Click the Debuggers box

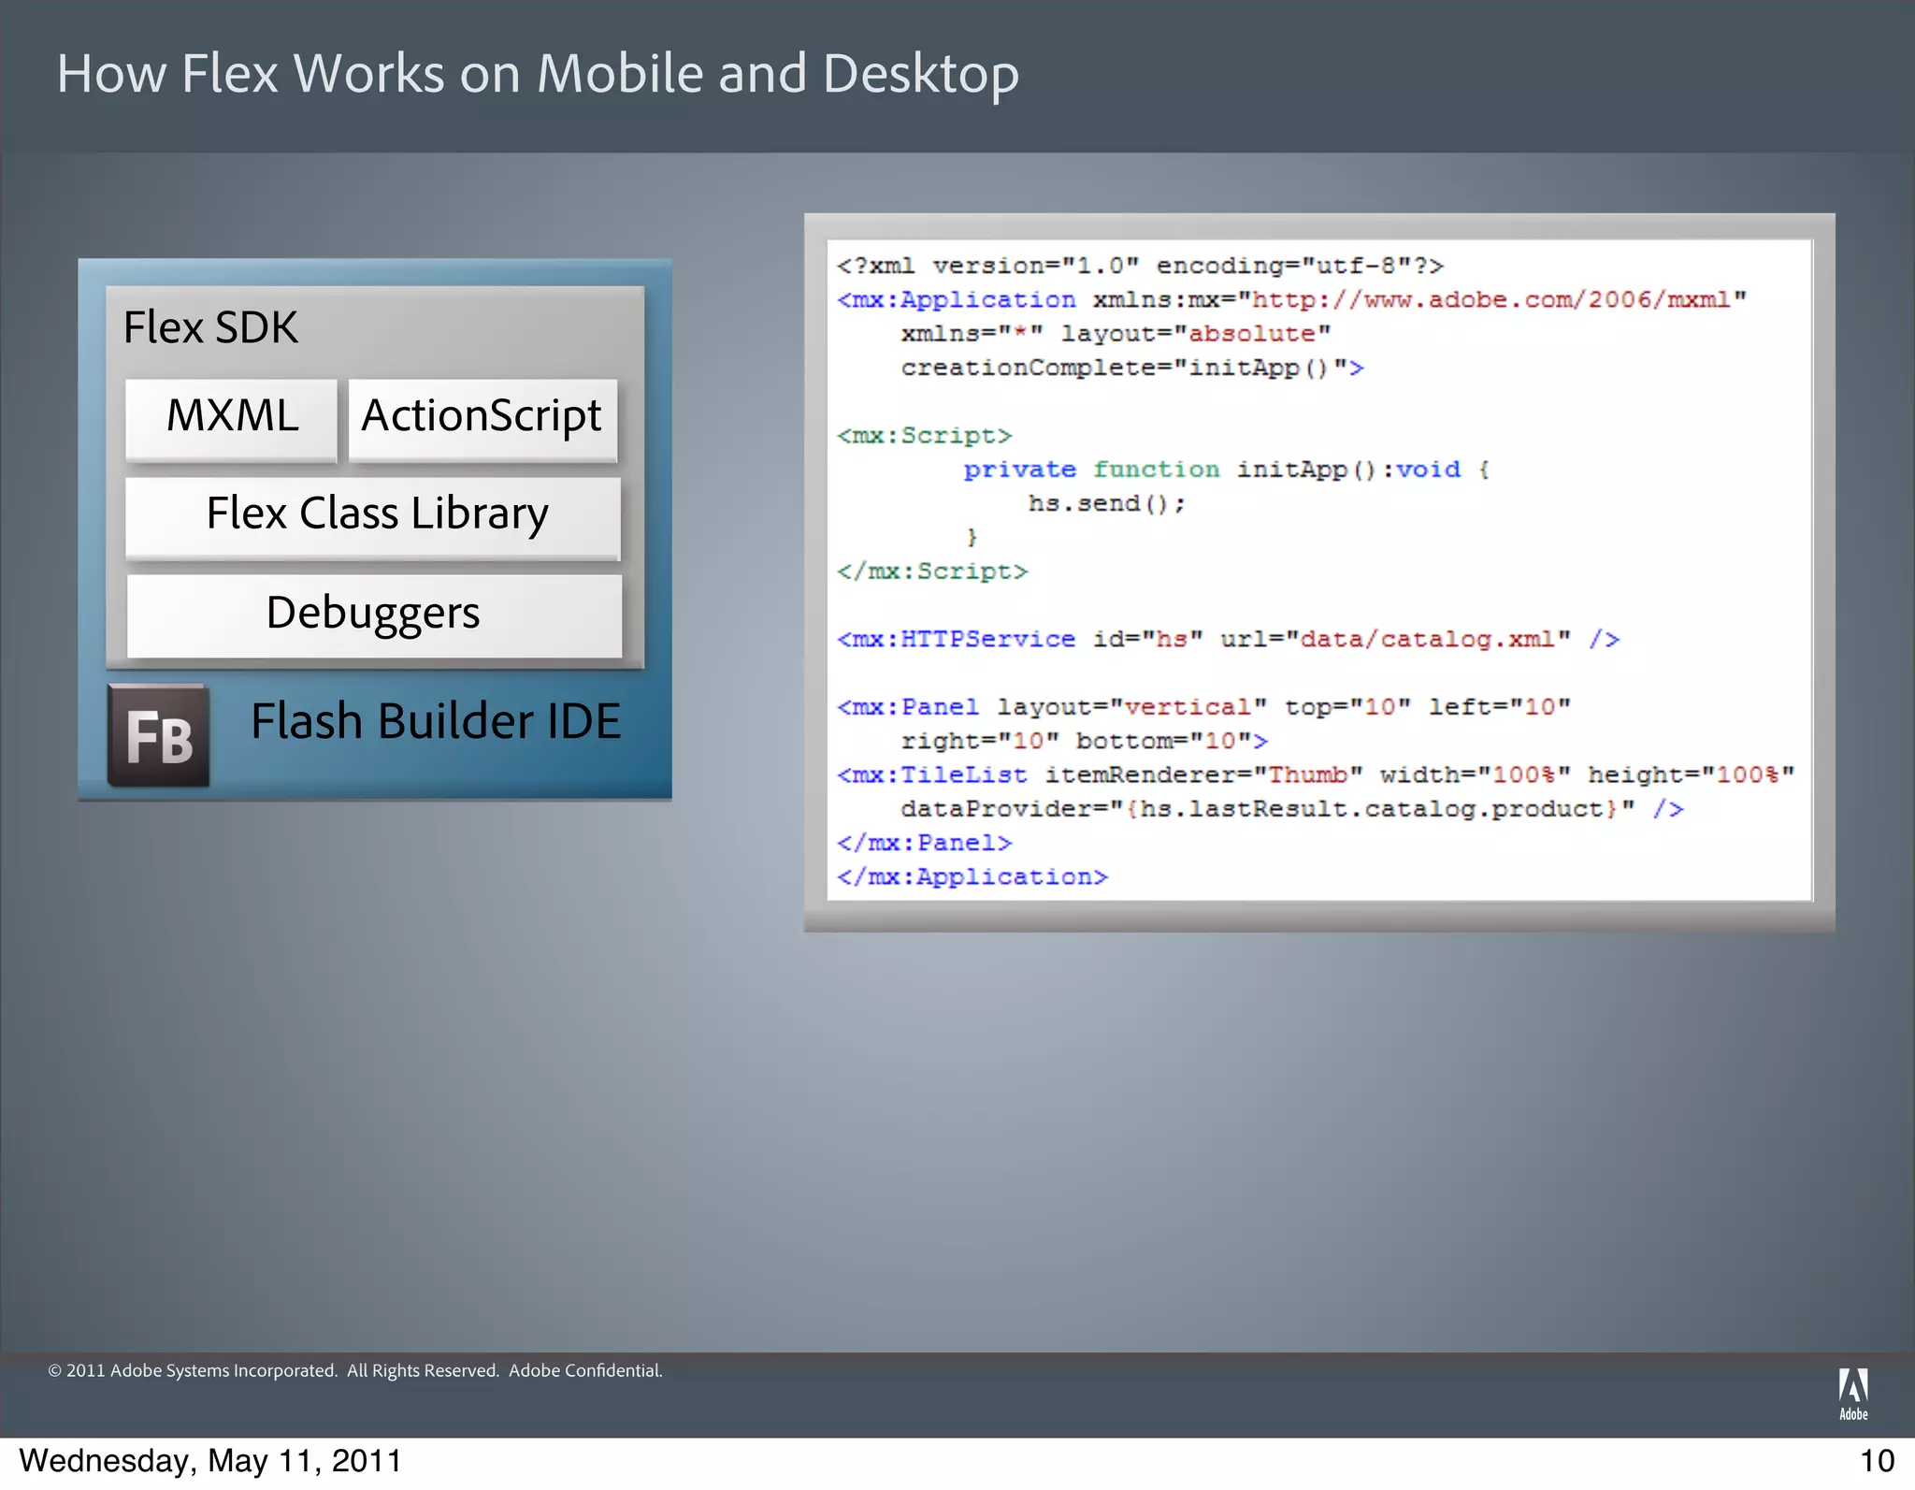pos(374,615)
